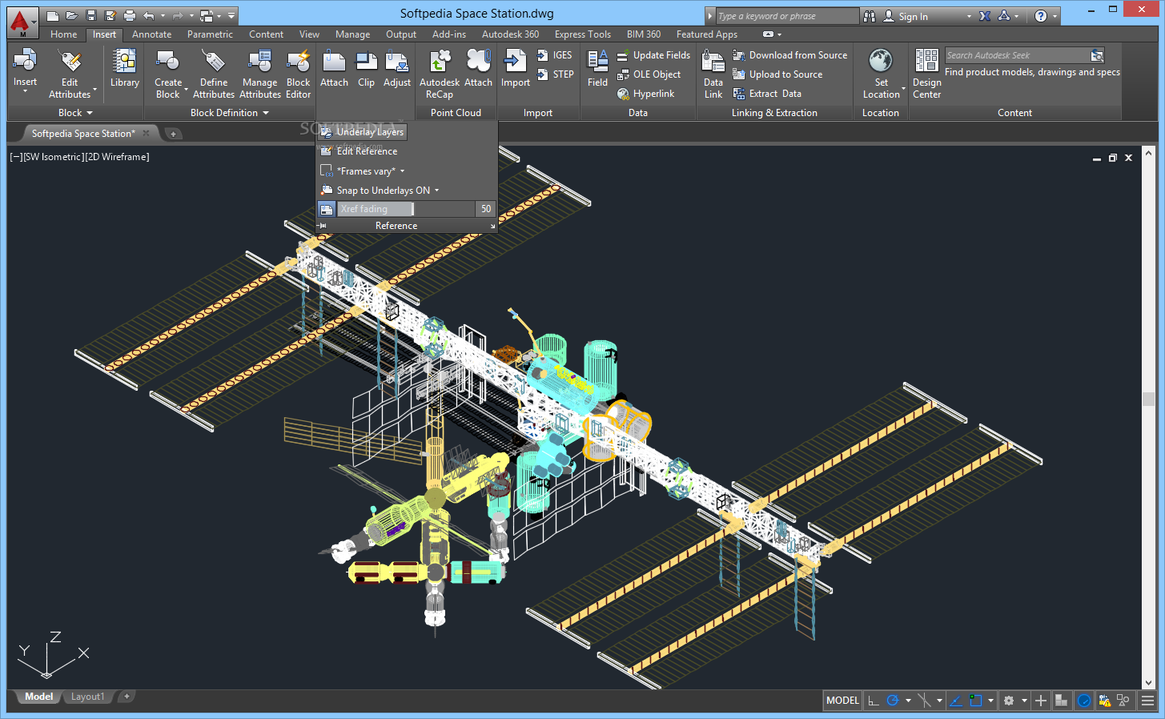This screenshot has width=1165, height=719.
Task: Click the Define Attributes tool
Action: point(214,73)
